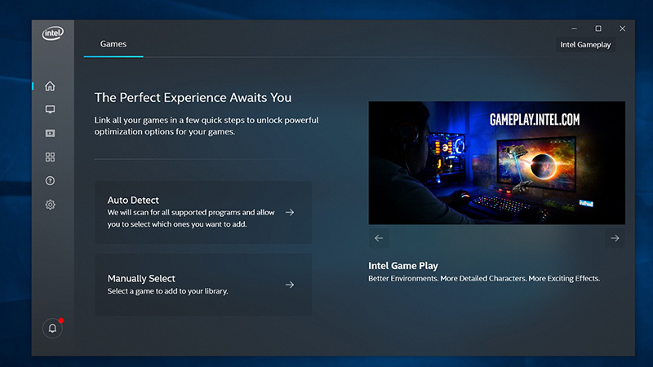653x367 pixels.
Task: Select the Games tab
Action: [113, 44]
